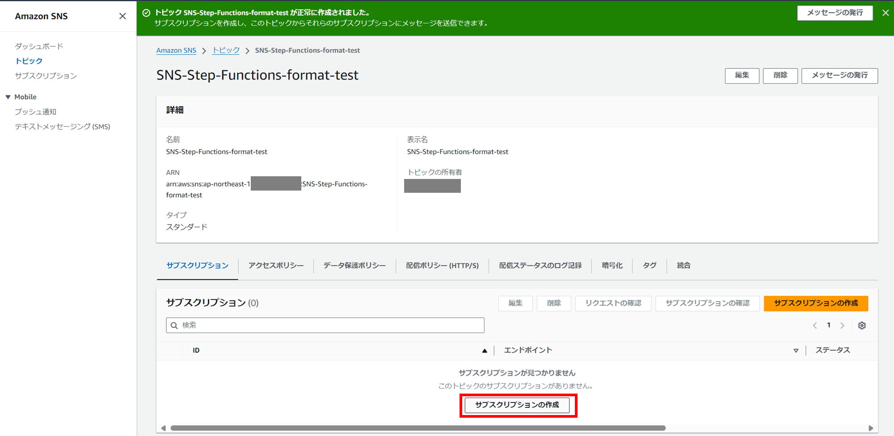Sort by endpoint column arrow

[796, 351]
